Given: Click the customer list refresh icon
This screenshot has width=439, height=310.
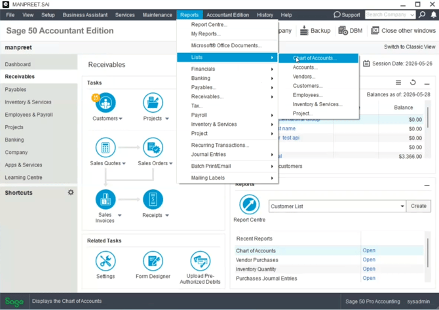Looking at the screenshot, I should point(413,83).
